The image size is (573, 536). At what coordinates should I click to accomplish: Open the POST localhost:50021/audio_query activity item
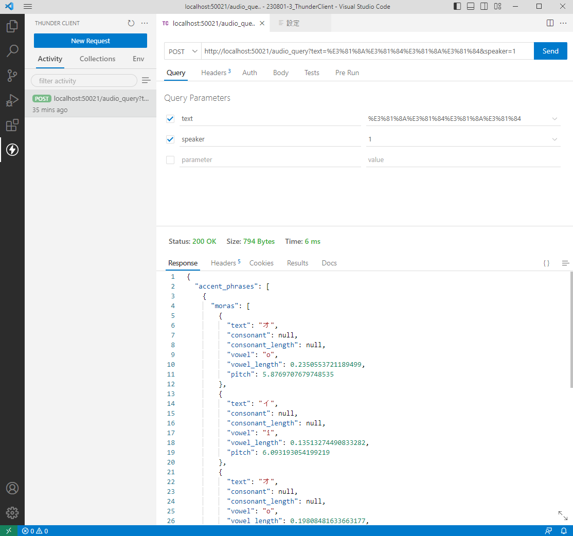point(91,104)
